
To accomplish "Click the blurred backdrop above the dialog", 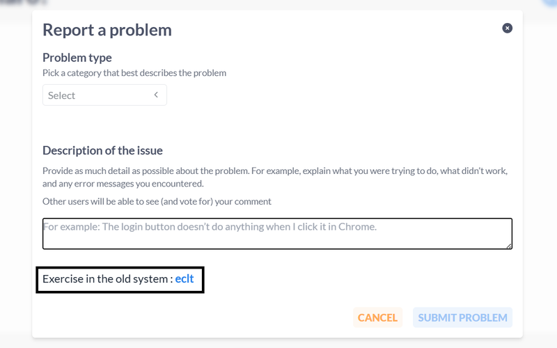I will coord(278,4).
